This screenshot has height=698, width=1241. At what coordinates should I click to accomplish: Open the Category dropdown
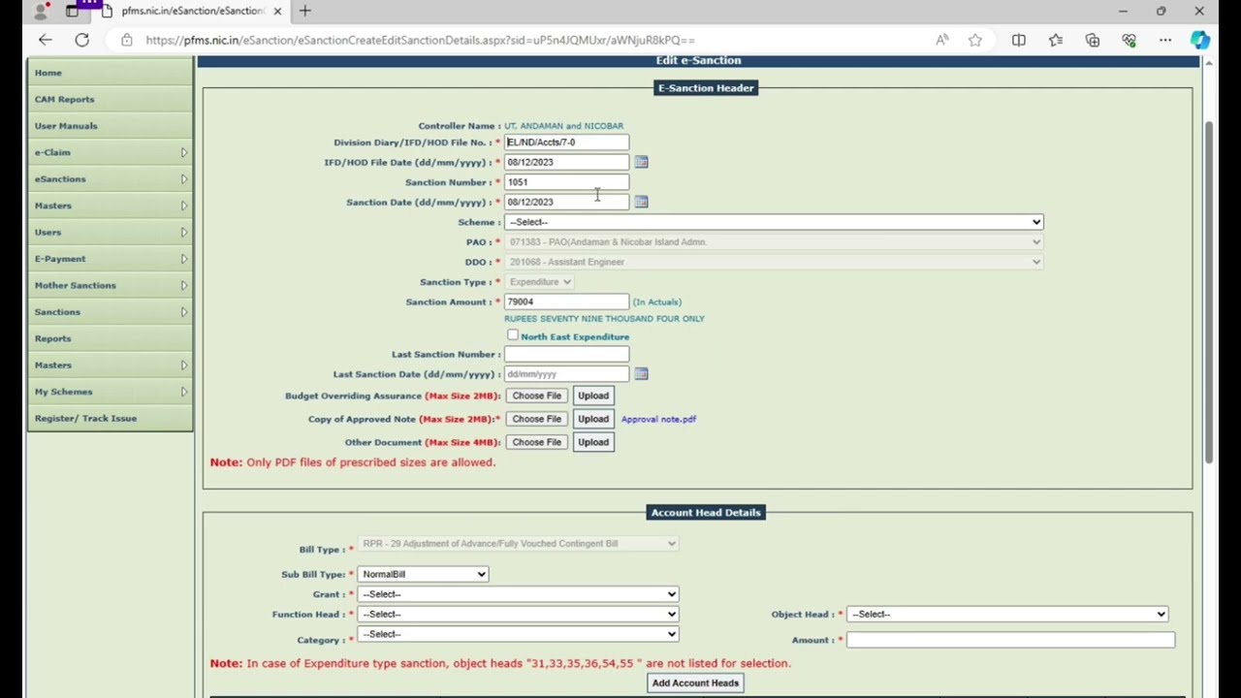point(518,634)
